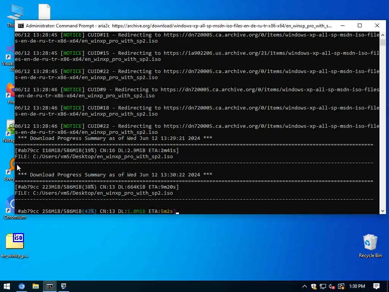389x292 pixels.
Task: Open the Command Prompt title bar icon menu
Action: [x=21, y=26]
